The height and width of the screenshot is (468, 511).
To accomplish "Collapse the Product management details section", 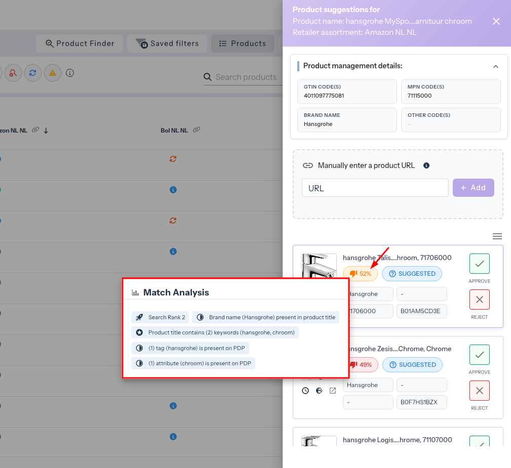I will (496, 66).
